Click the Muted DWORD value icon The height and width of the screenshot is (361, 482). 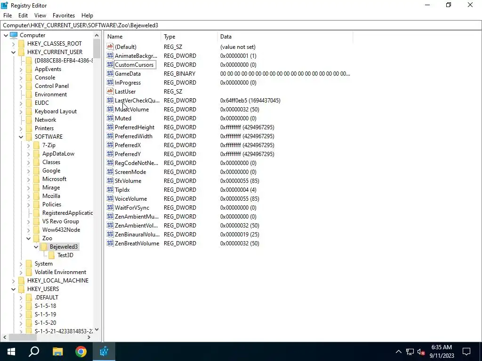pos(110,118)
